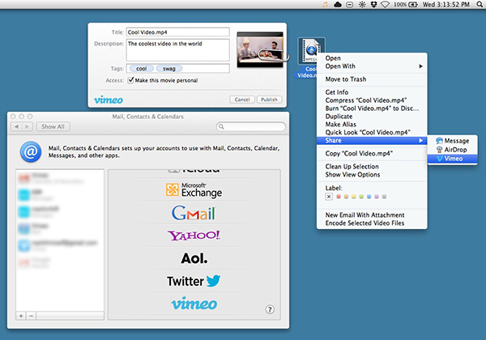486x340 pixels.
Task: Toggle Make this movie personal checkbox
Action: 130,80
